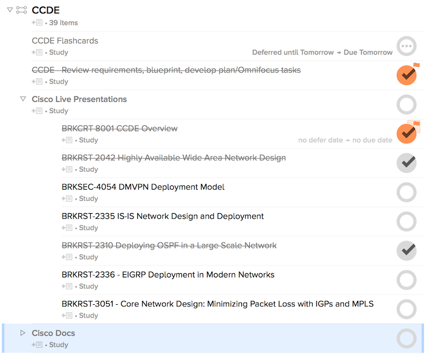
Task: Select BRKSEC-4054 DMVPN Deployment Model title
Action: point(143,186)
